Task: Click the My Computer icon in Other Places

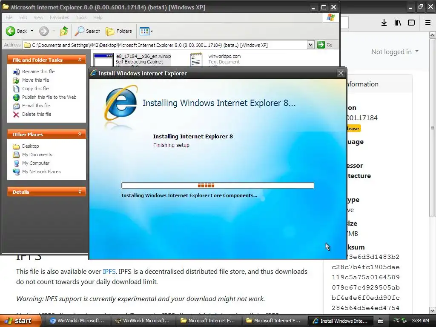Action: click(x=16, y=163)
